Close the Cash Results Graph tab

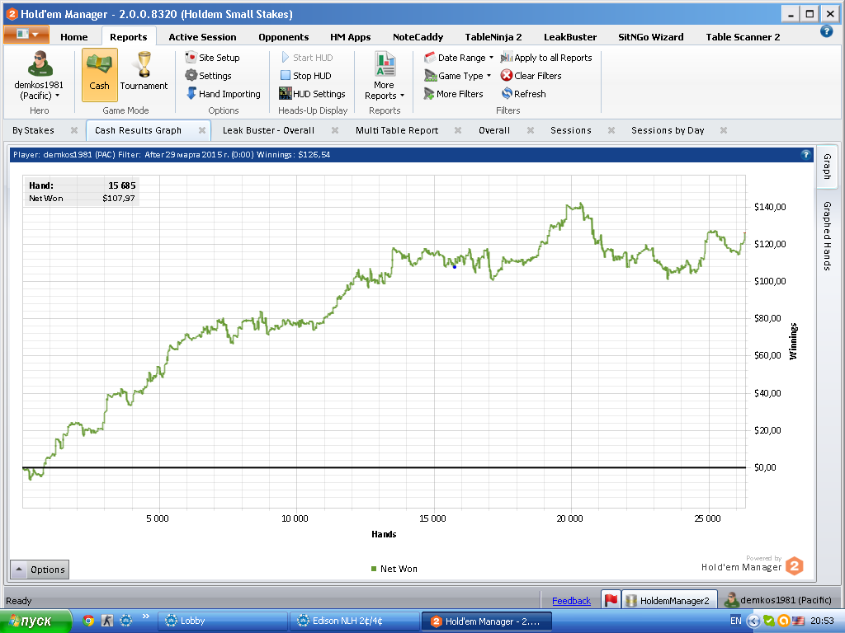click(202, 130)
